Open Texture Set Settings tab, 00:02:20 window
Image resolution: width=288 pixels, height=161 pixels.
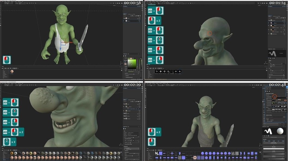tap(132, 100)
